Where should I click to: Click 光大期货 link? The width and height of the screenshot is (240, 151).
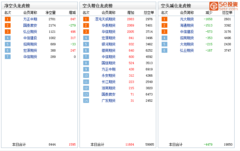point(187,19)
